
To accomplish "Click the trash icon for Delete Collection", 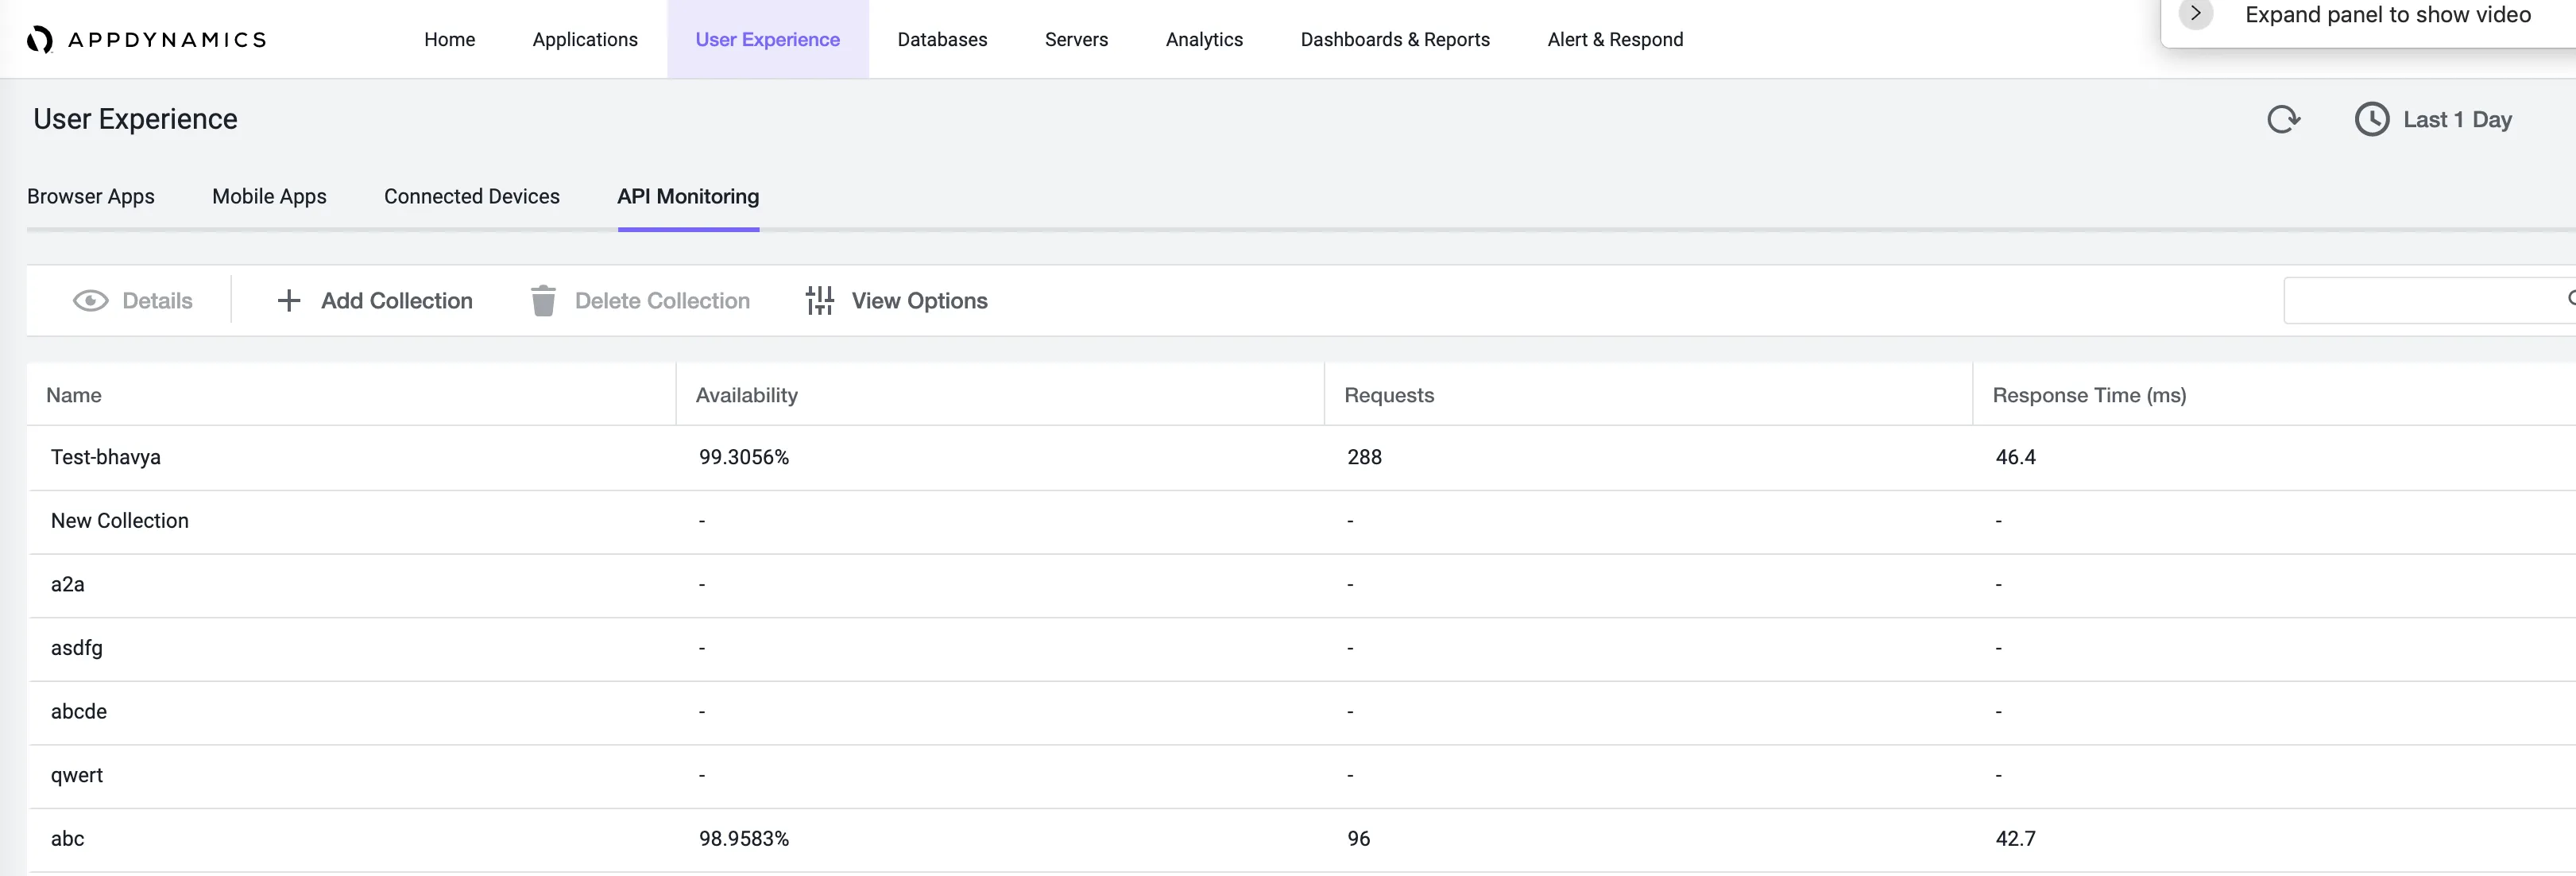I will (x=543, y=300).
